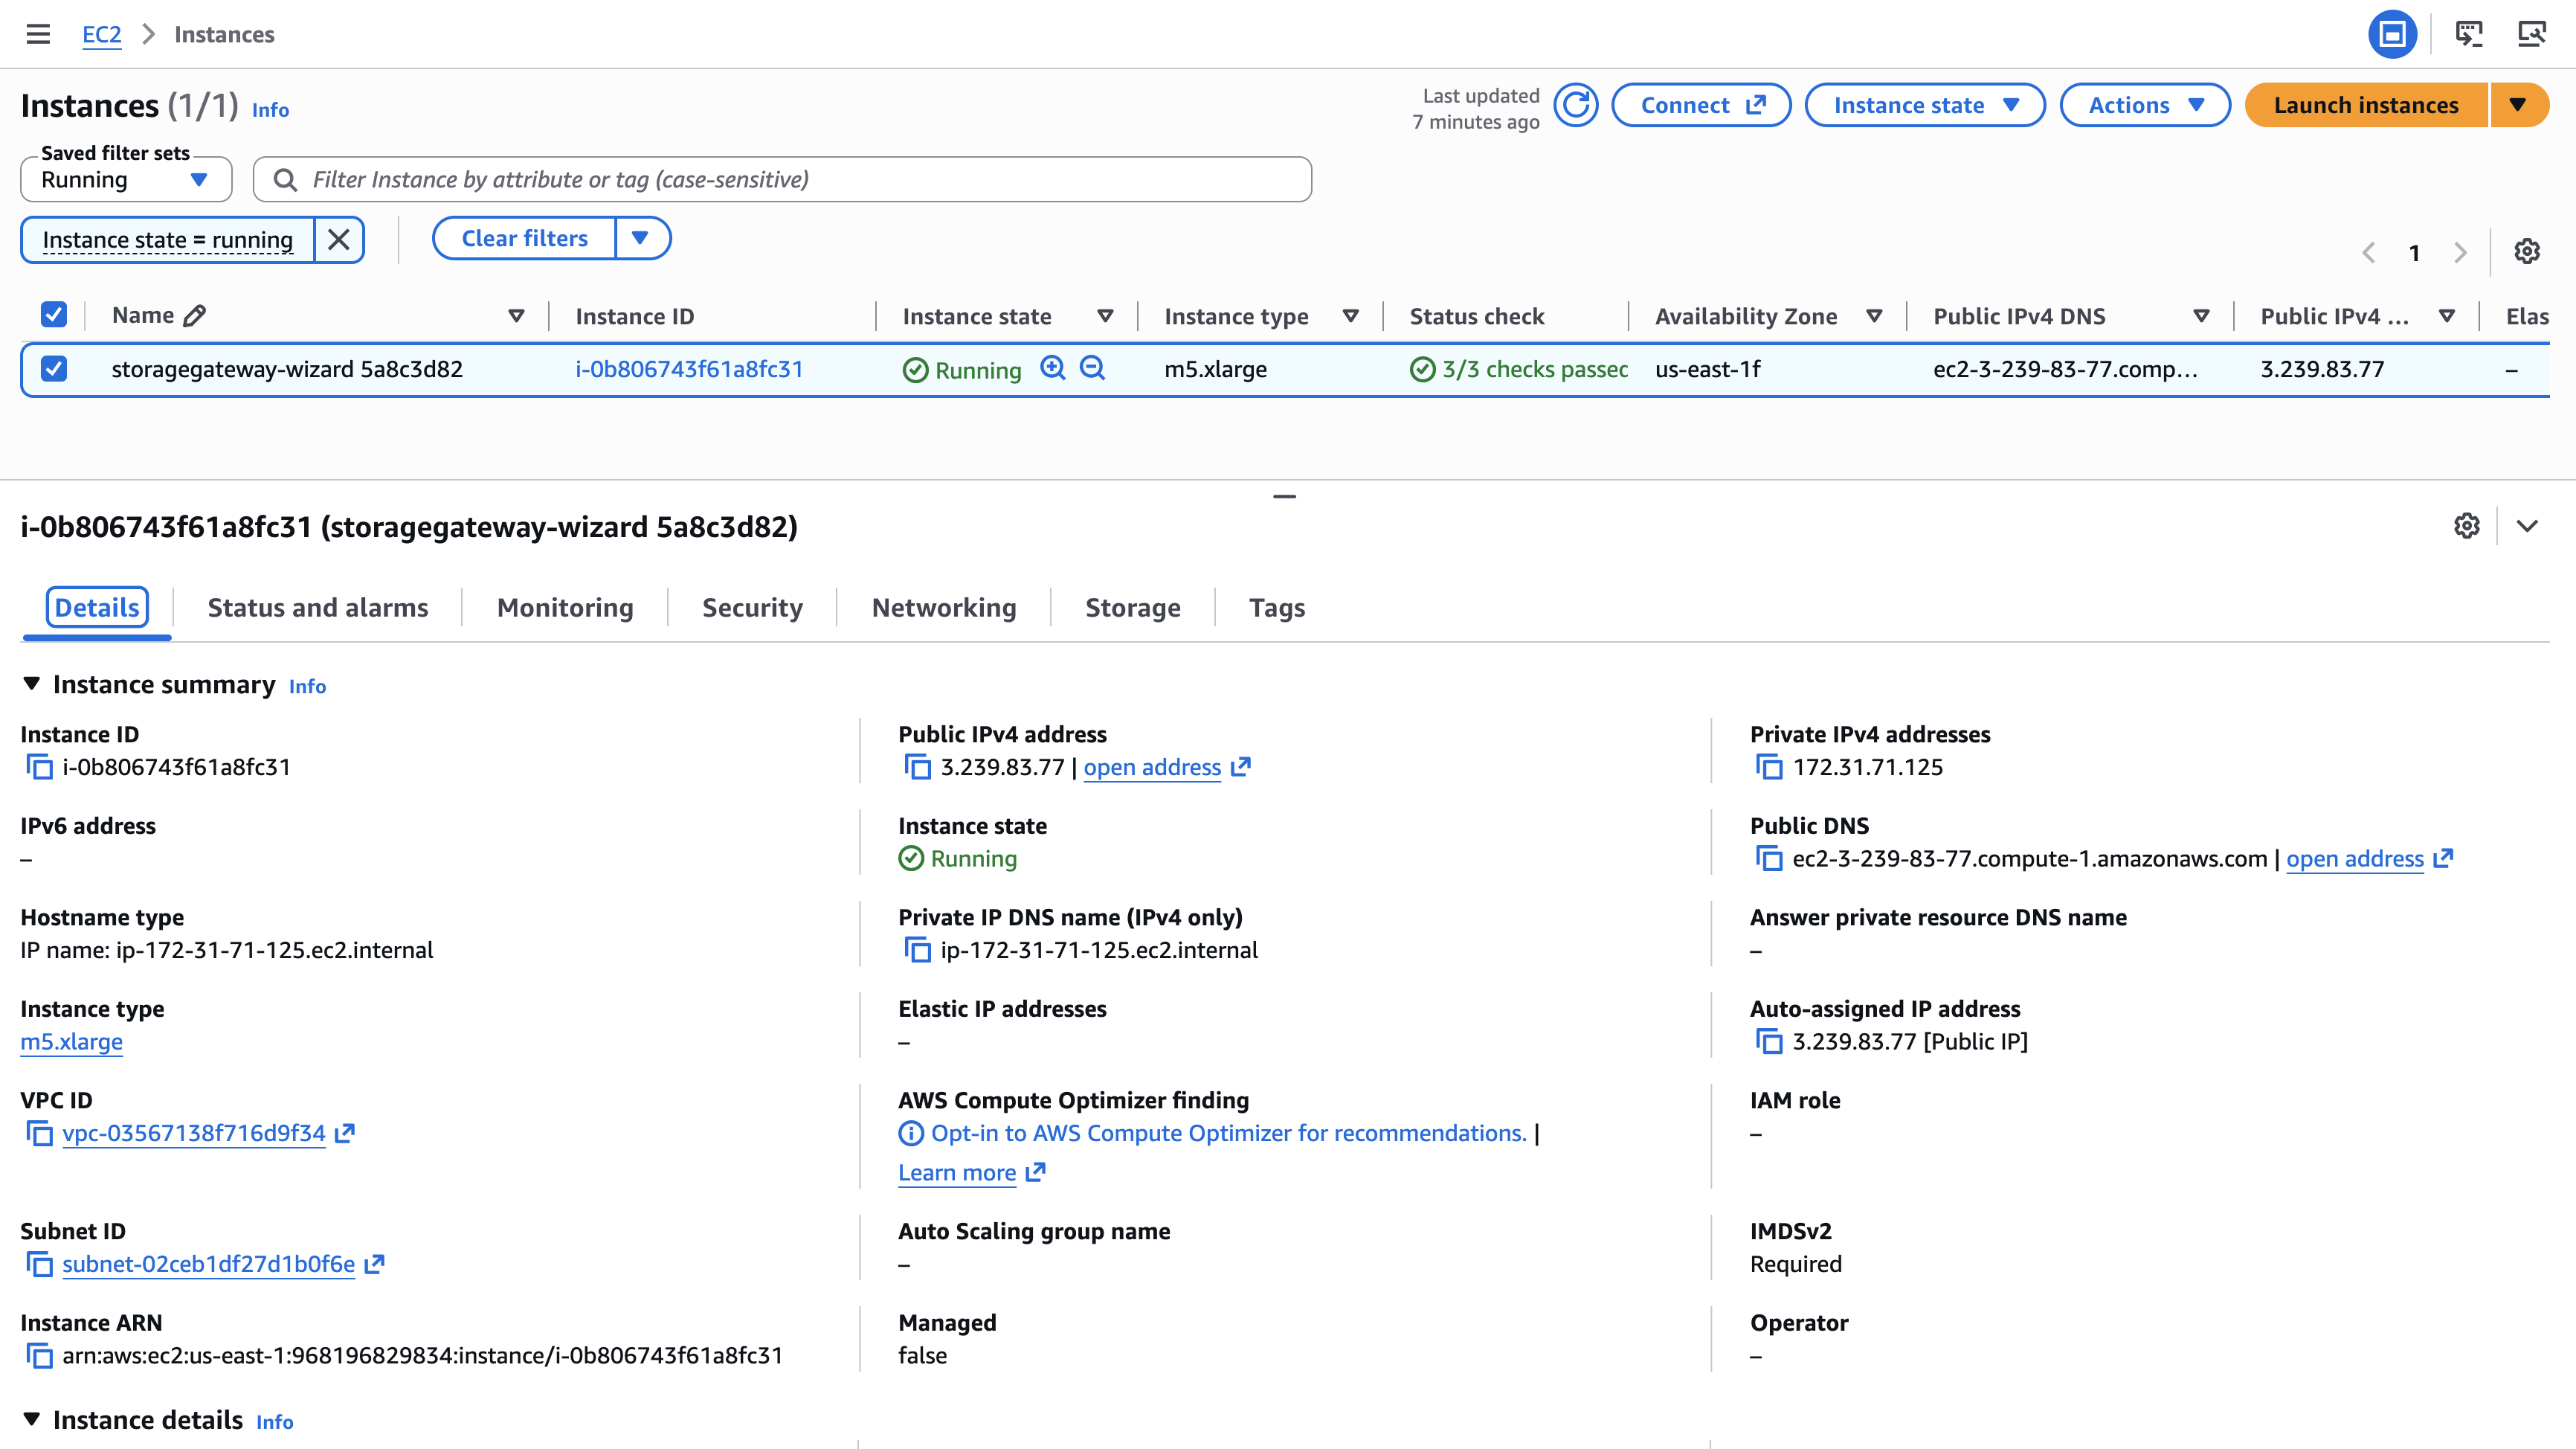Click 'open address' beside Public DNS
This screenshot has width=2576, height=1449.
(2355, 859)
